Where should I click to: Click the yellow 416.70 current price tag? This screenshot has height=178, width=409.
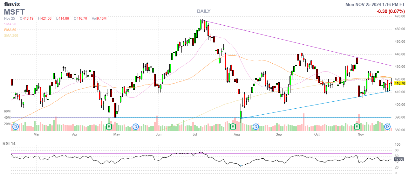pos(400,83)
